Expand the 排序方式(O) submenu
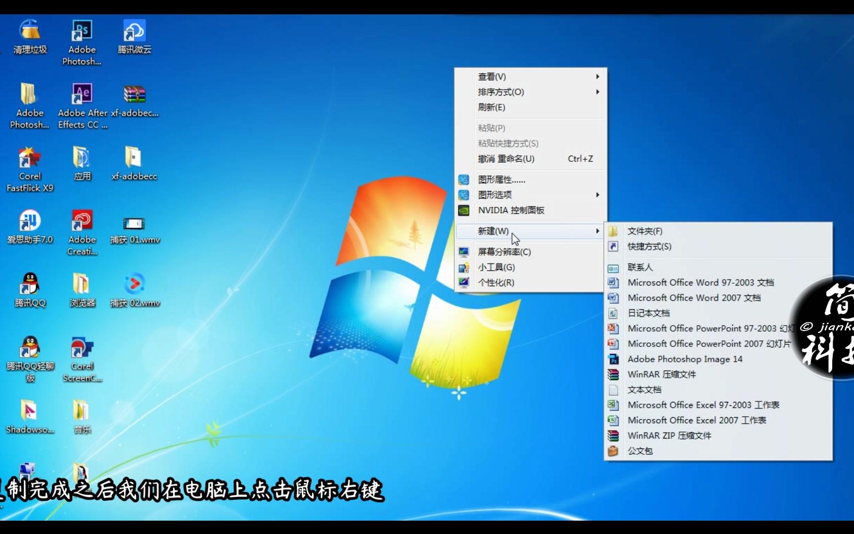The height and width of the screenshot is (534, 854). (x=530, y=92)
